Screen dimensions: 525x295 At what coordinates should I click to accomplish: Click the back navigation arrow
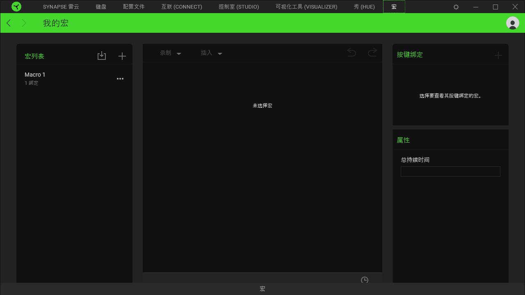click(9, 23)
